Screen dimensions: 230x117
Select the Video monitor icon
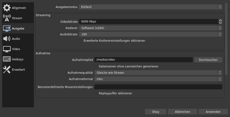(7, 49)
